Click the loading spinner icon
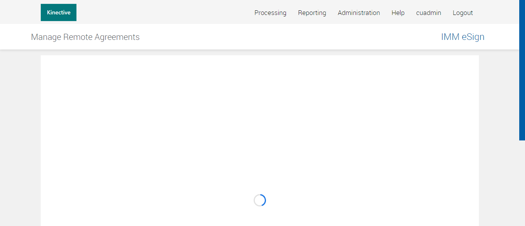This screenshot has height=226, width=525. coord(260,200)
